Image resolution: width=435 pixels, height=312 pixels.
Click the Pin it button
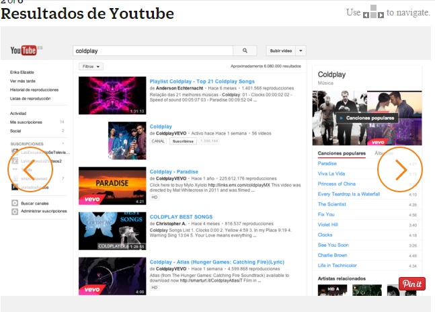pos(412,284)
